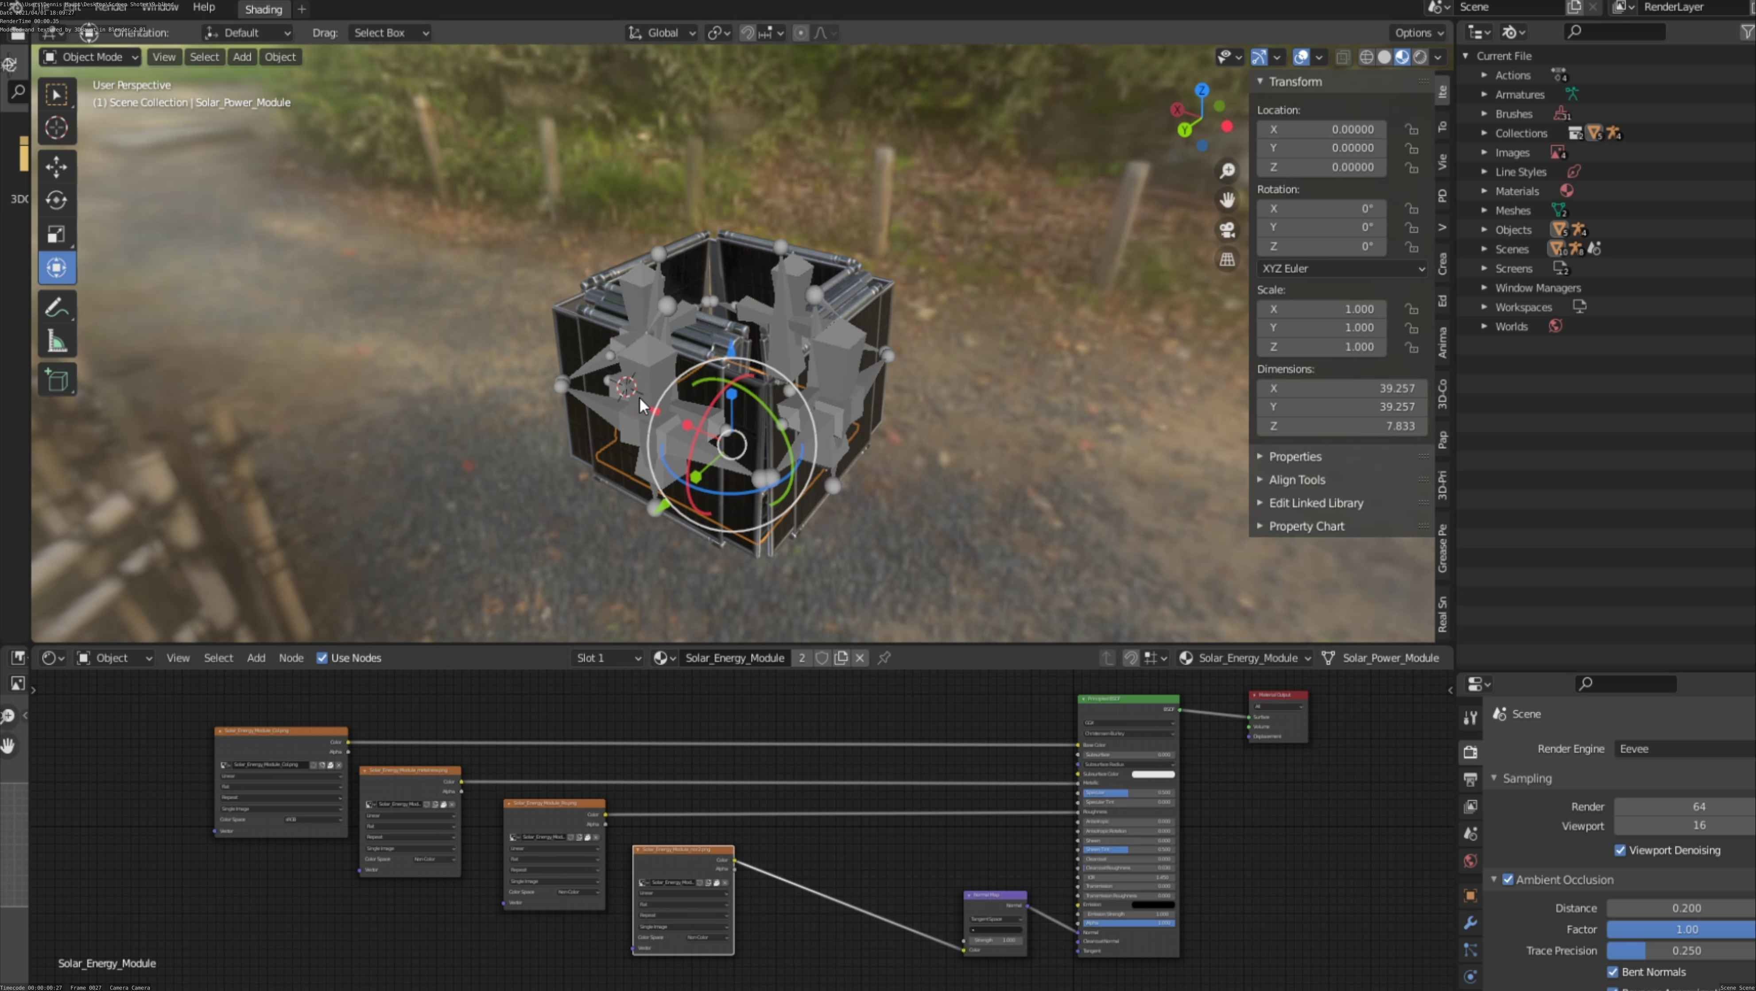Screen dimensions: 1756x991
Task: Select the Measure tool
Action: click(x=57, y=342)
